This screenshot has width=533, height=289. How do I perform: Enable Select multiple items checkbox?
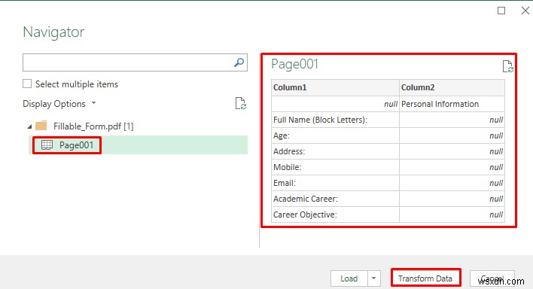(x=27, y=84)
